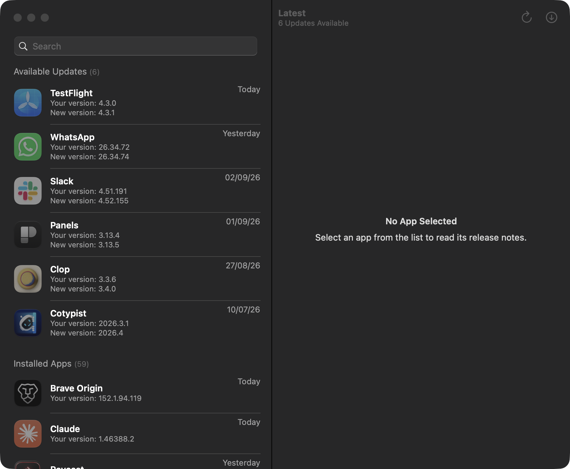Click the Slack app icon

[28, 191]
